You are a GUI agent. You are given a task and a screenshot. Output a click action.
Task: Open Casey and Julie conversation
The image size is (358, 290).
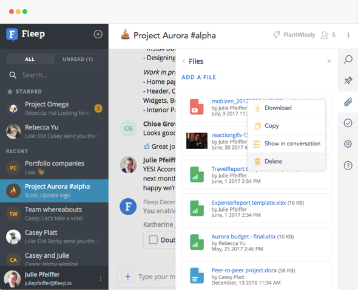54,257
